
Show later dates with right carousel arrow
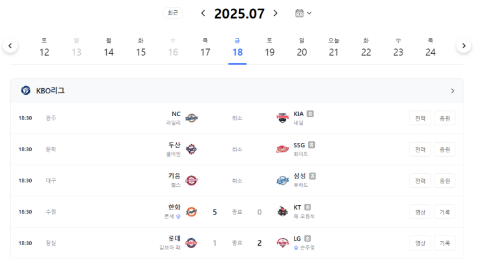coord(464,46)
